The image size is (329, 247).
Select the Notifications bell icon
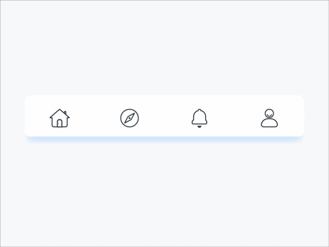199,118
